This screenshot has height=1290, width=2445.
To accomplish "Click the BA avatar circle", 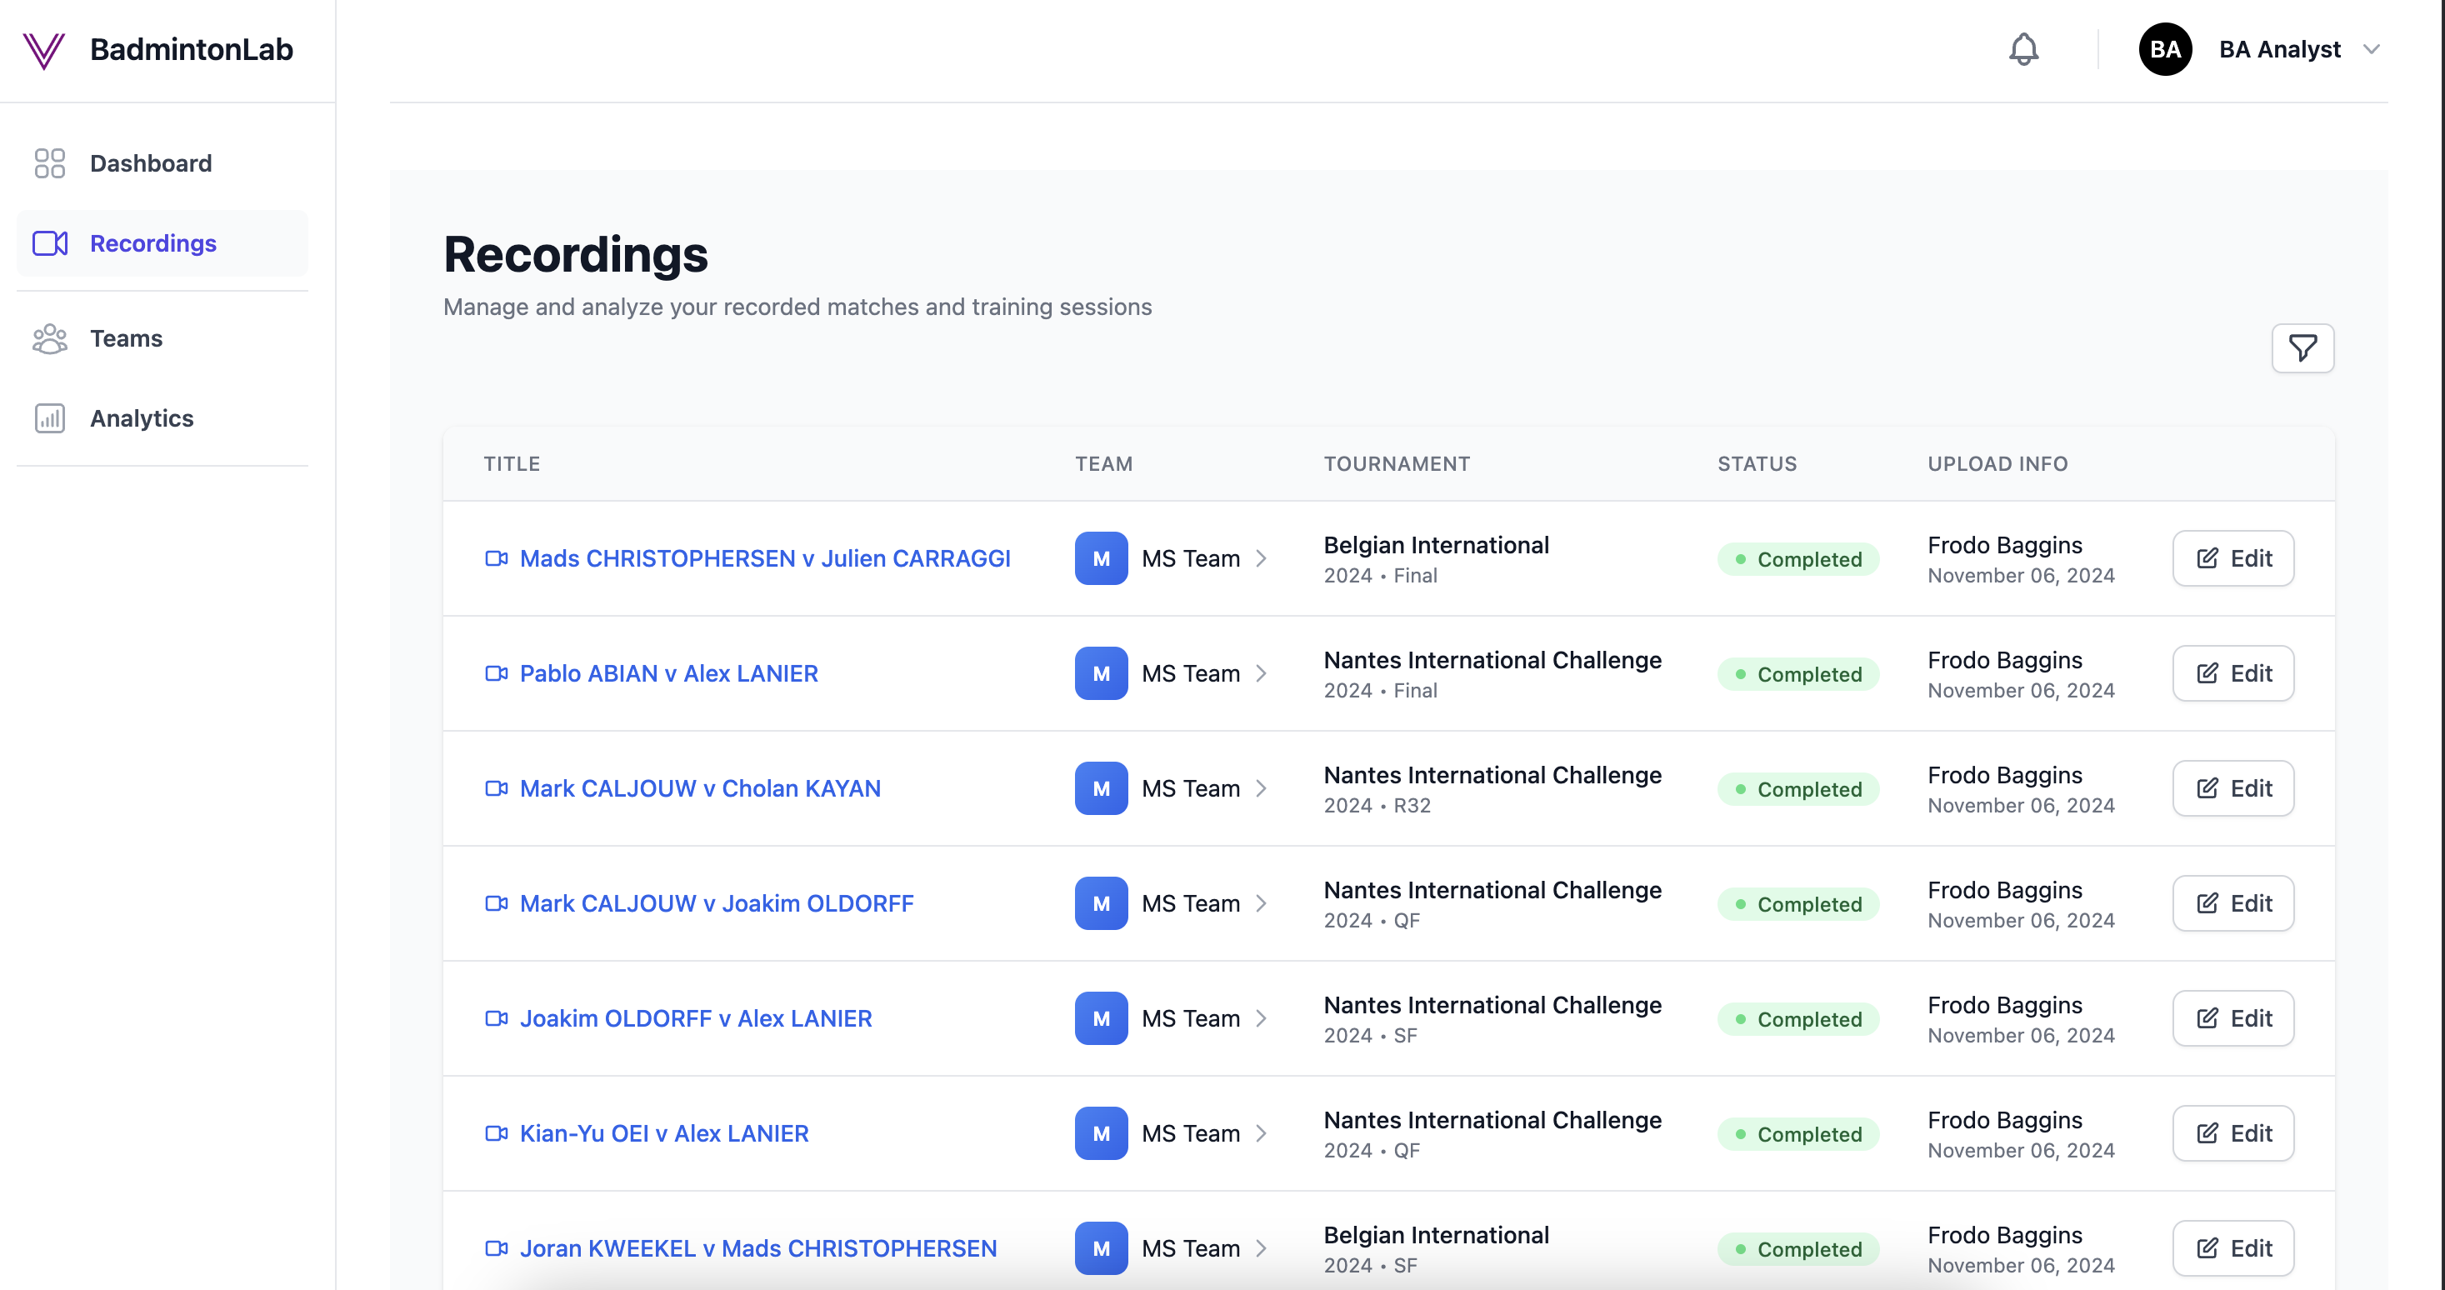I will point(2164,49).
